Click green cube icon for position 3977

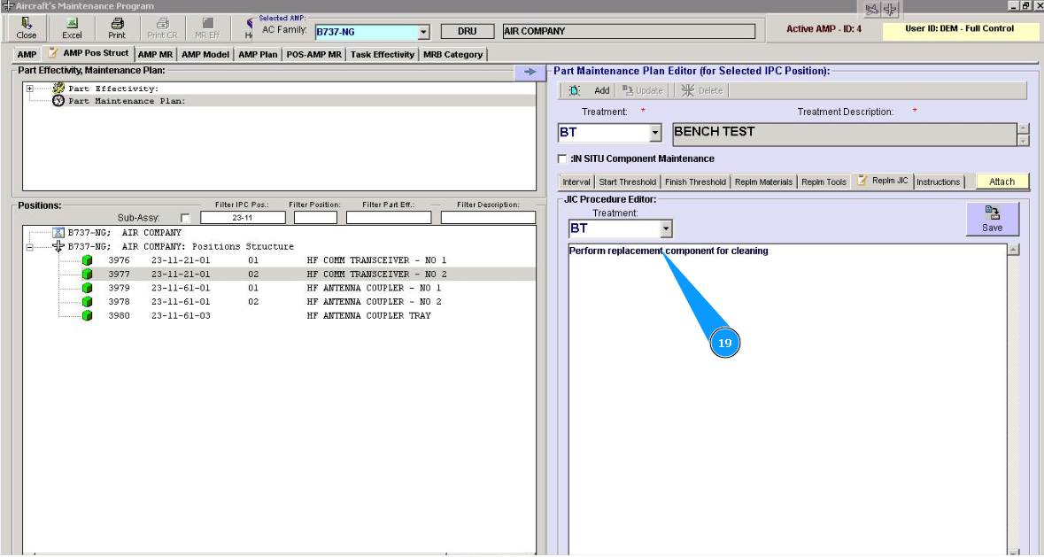point(88,275)
